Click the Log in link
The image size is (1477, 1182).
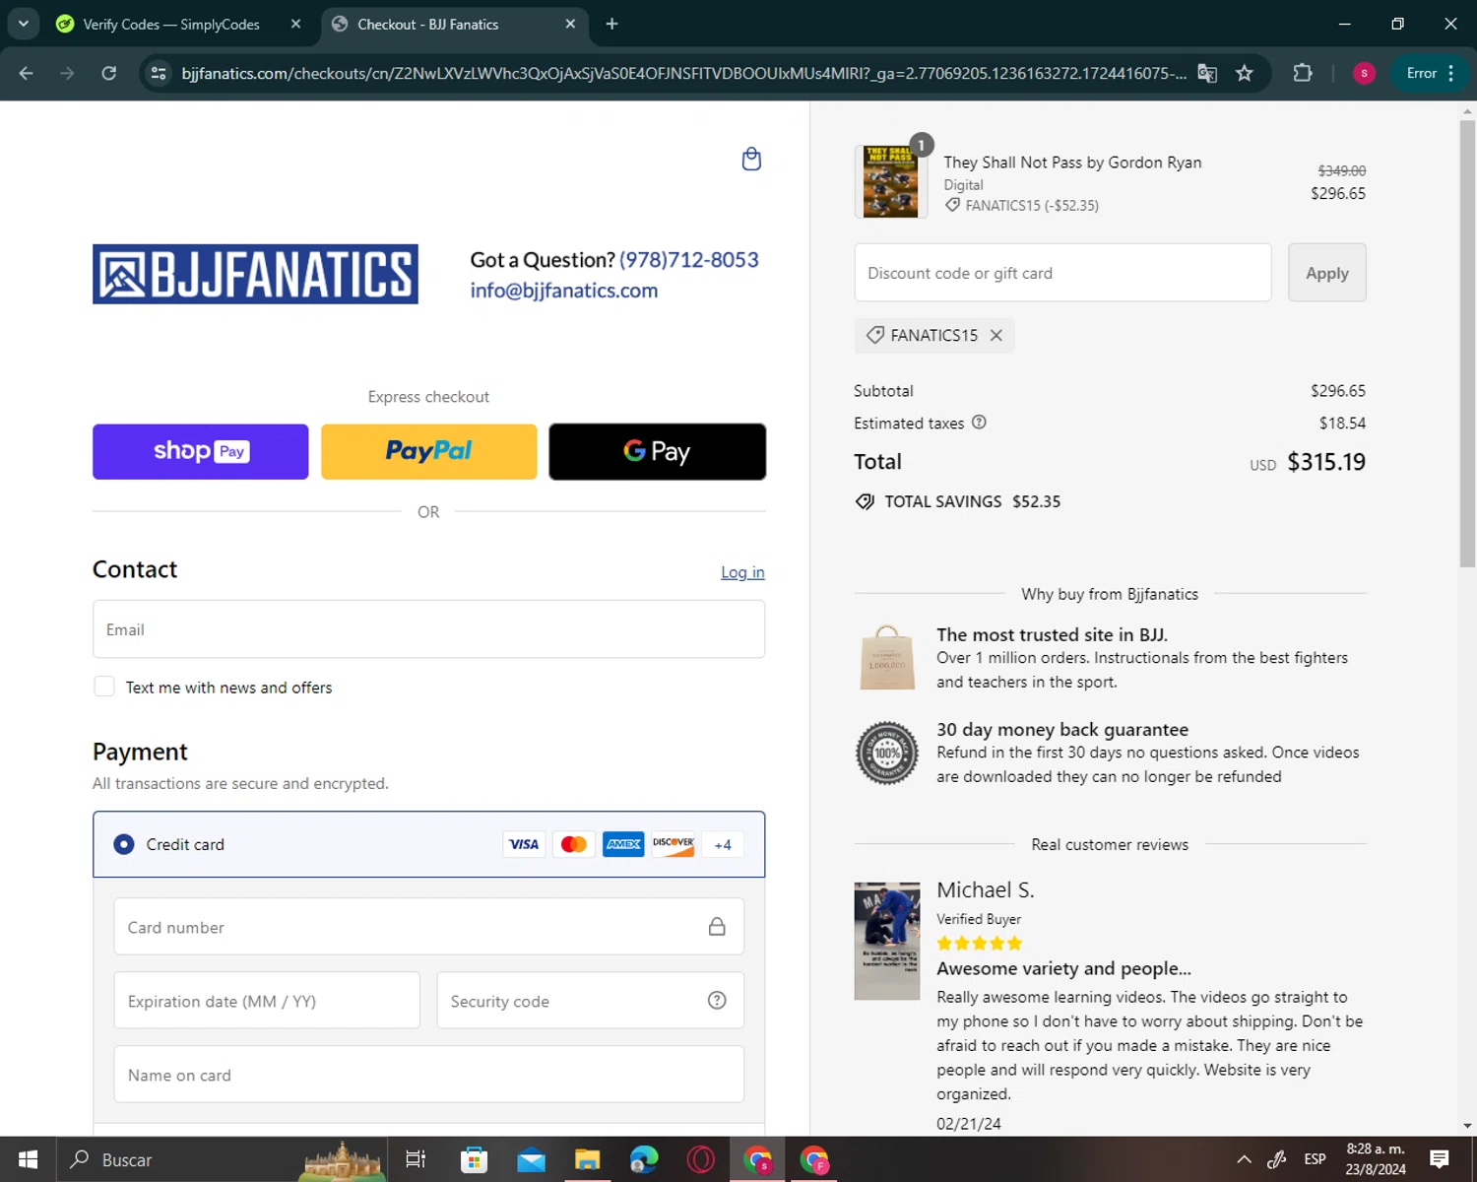coord(742,572)
